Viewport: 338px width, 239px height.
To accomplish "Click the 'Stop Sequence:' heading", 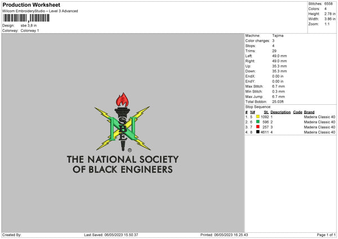I will [258, 107].
